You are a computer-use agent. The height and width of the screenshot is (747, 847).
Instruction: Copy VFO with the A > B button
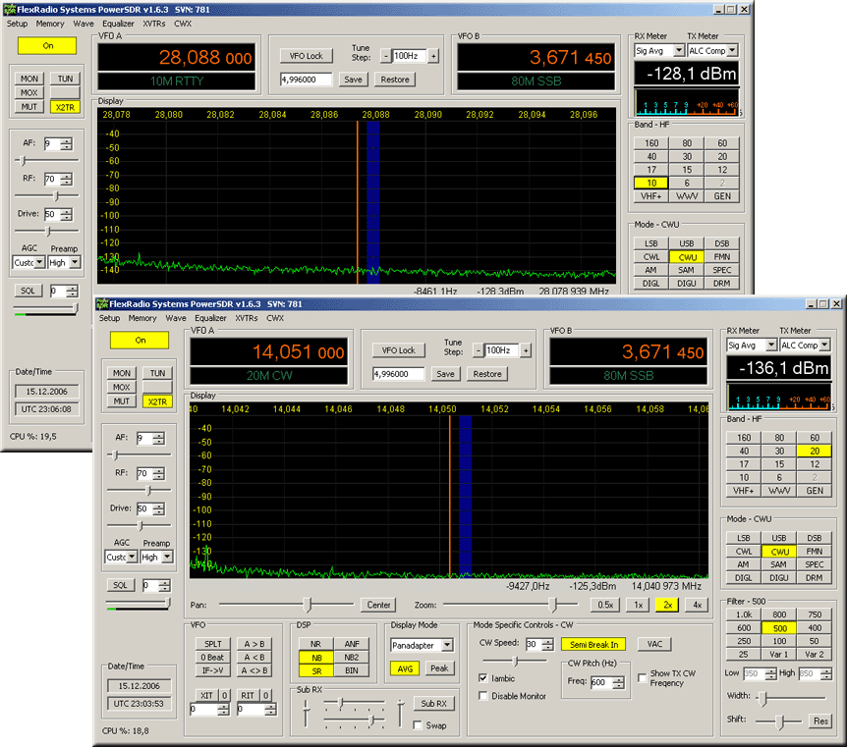click(254, 644)
